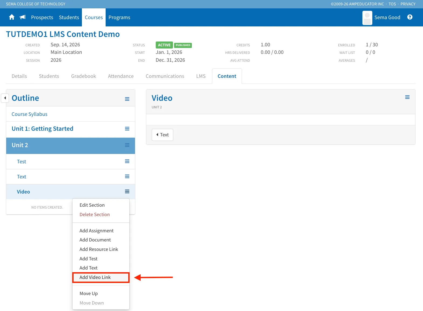Screen dimensions: 423x311
Task: Open the PRIVACY link in the header
Action: click(408, 4)
